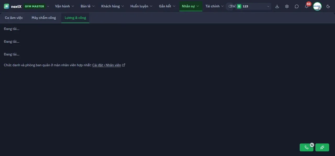Expand the Khách hàng menu
Image resolution: width=335 pixels, height=156 pixels.
click(113, 6)
